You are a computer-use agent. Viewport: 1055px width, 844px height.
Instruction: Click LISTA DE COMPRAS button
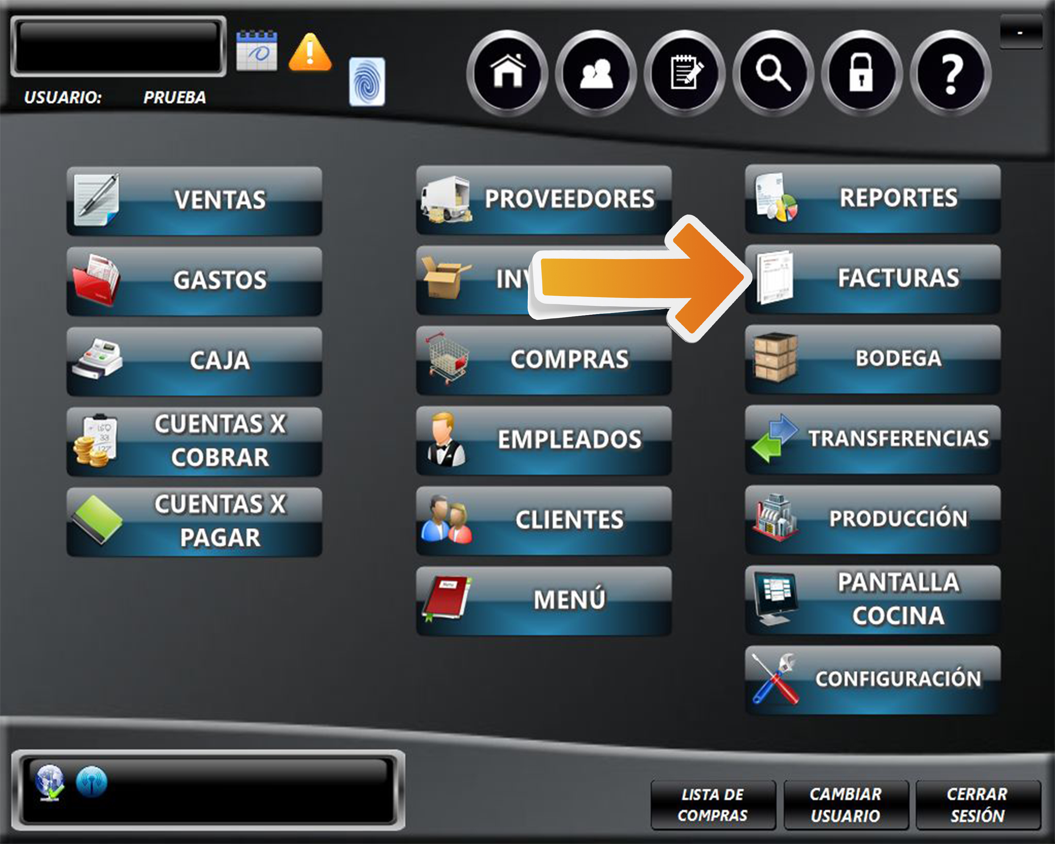click(713, 805)
